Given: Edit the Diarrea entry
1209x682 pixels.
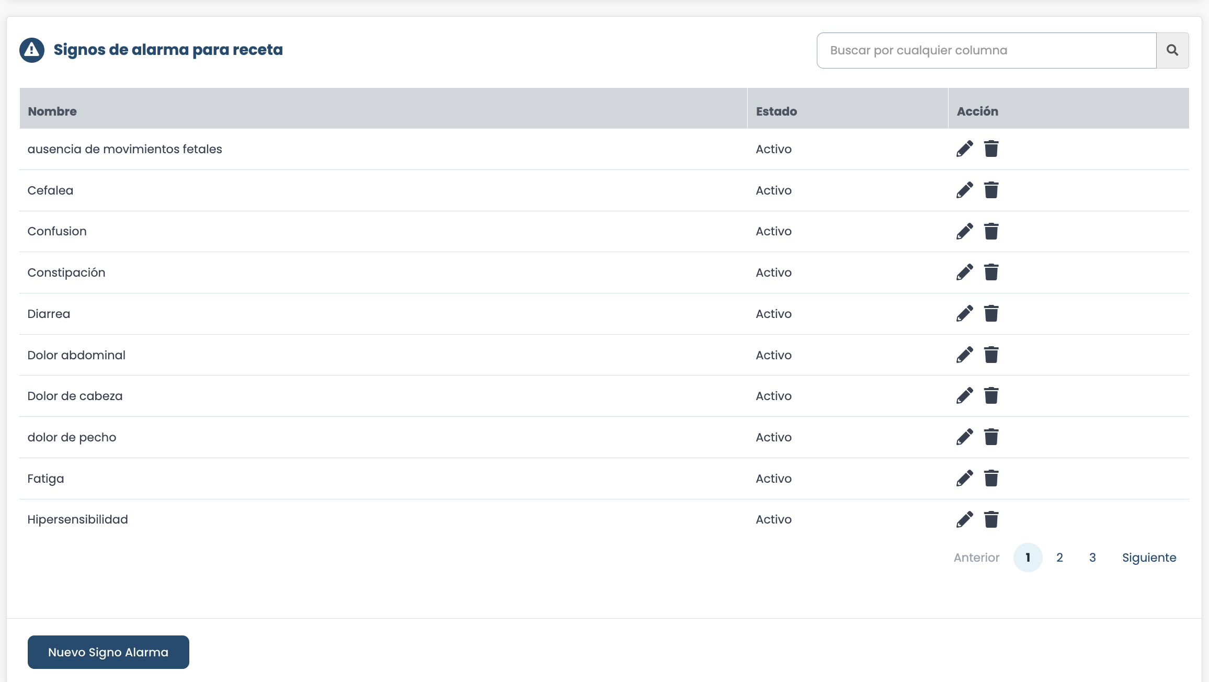Looking at the screenshot, I should [965, 314].
